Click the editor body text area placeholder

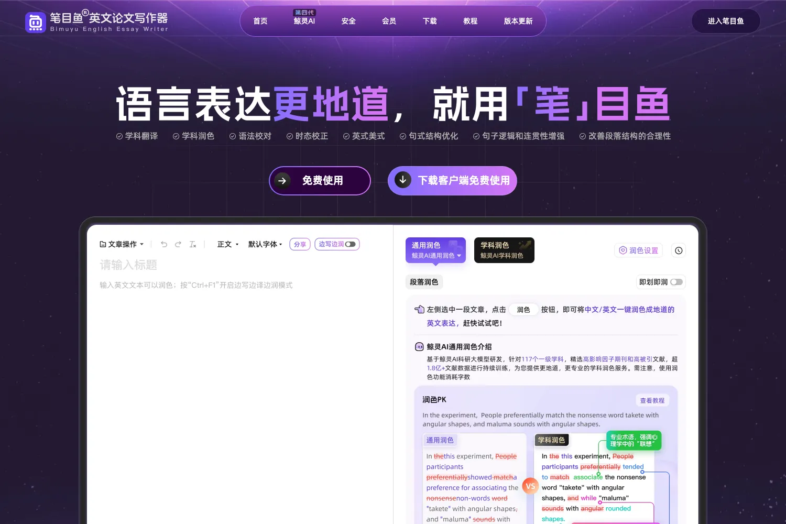click(x=196, y=285)
